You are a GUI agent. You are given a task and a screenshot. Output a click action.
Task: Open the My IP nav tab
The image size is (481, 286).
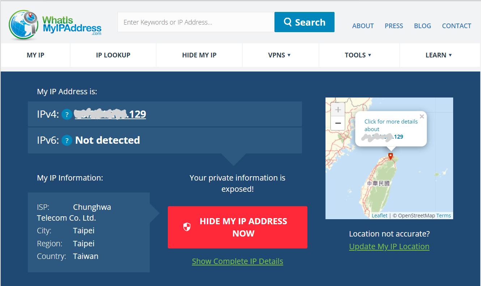tap(35, 55)
